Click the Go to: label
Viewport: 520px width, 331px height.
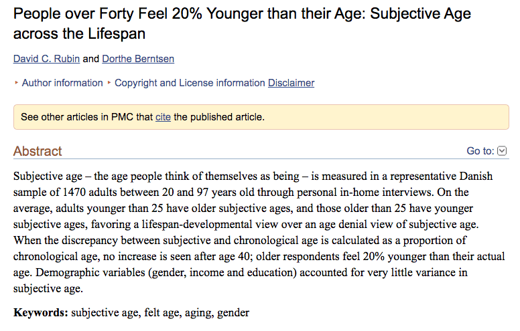[x=480, y=151]
